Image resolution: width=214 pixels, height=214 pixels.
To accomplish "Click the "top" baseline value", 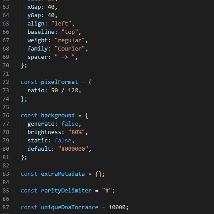I will (x=70, y=32).
